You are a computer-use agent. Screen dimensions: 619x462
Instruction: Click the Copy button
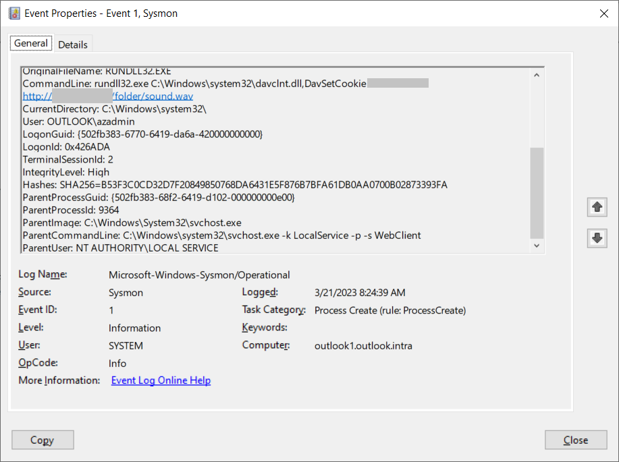click(x=43, y=440)
